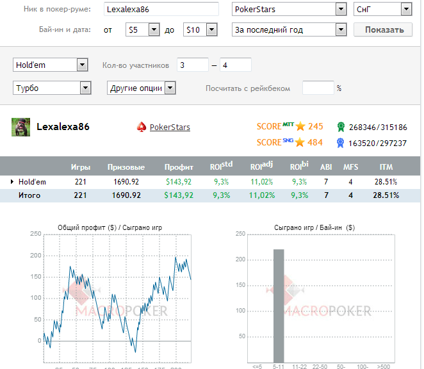Click the Hold'em row label in the table
This screenshot has height=369, width=424.
(32, 182)
